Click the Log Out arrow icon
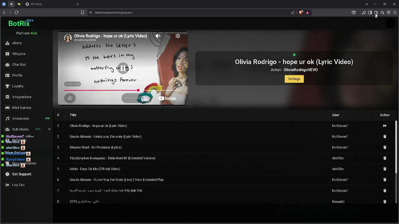This screenshot has width=399, height=224. pyautogui.click(x=7, y=185)
